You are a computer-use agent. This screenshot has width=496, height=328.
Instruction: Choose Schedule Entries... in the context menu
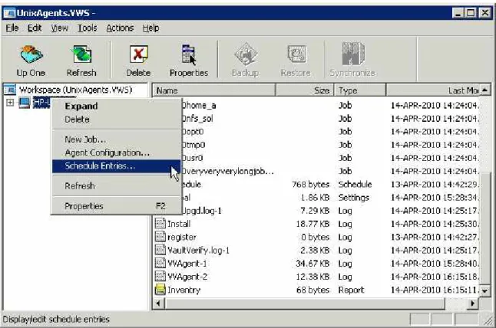(116, 166)
